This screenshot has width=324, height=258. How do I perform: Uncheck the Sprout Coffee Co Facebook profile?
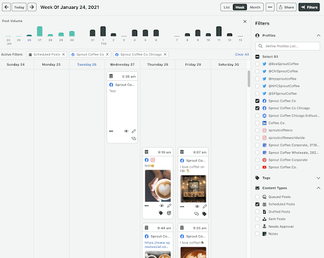click(258, 101)
